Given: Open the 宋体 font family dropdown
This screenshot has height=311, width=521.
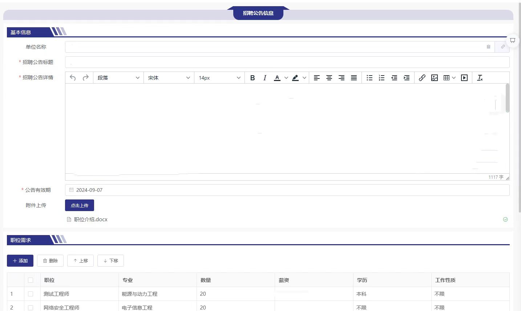Looking at the screenshot, I should coord(169,78).
